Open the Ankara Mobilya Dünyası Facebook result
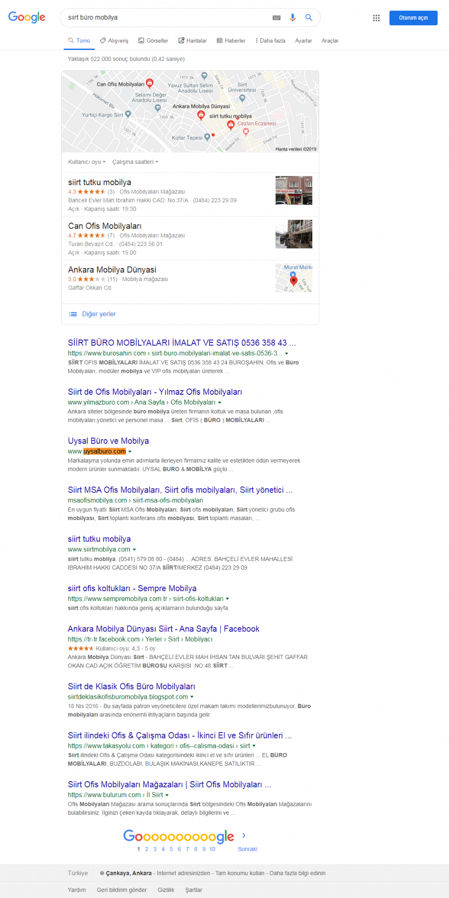Image resolution: width=449 pixels, height=898 pixels. 164,629
